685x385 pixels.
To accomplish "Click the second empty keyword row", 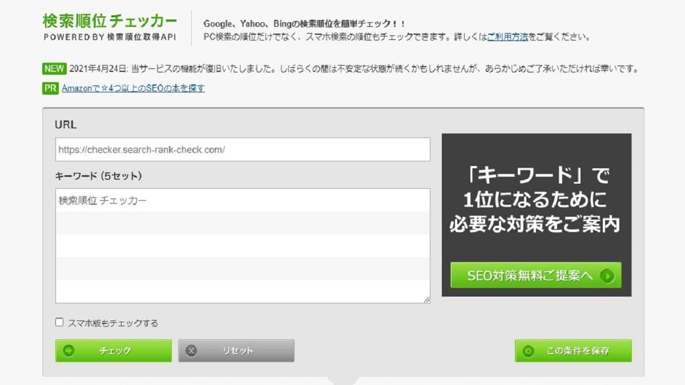I will click(243, 223).
